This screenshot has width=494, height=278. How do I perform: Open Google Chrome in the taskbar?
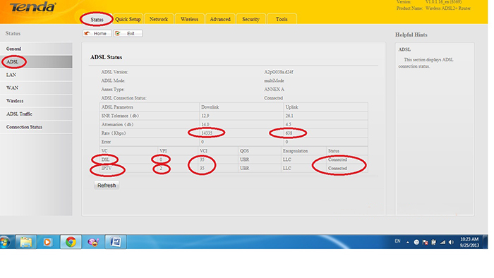click(x=71, y=242)
